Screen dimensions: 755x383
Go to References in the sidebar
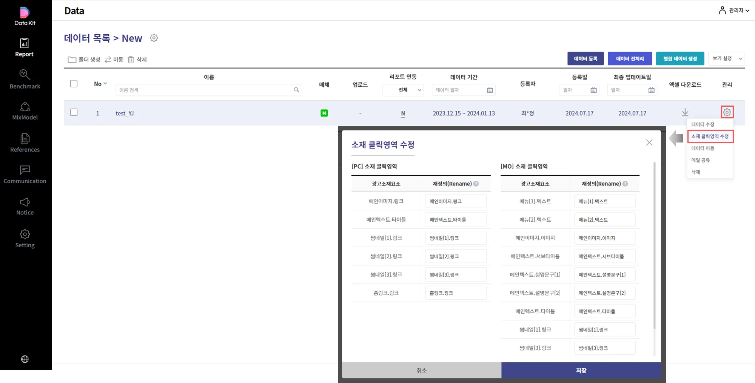pos(25,143)
